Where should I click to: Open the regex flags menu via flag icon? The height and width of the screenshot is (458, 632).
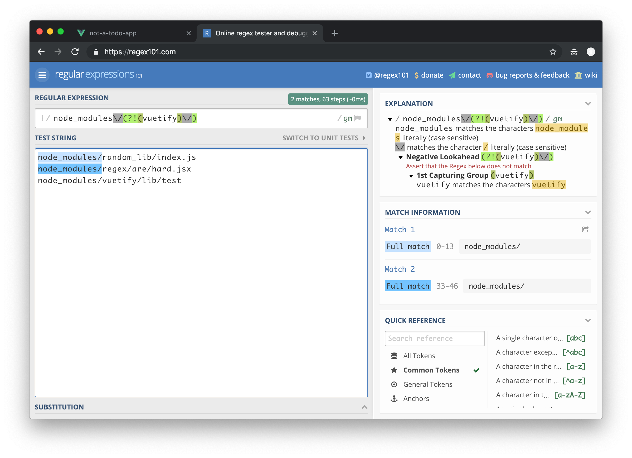tap(358, 118)
